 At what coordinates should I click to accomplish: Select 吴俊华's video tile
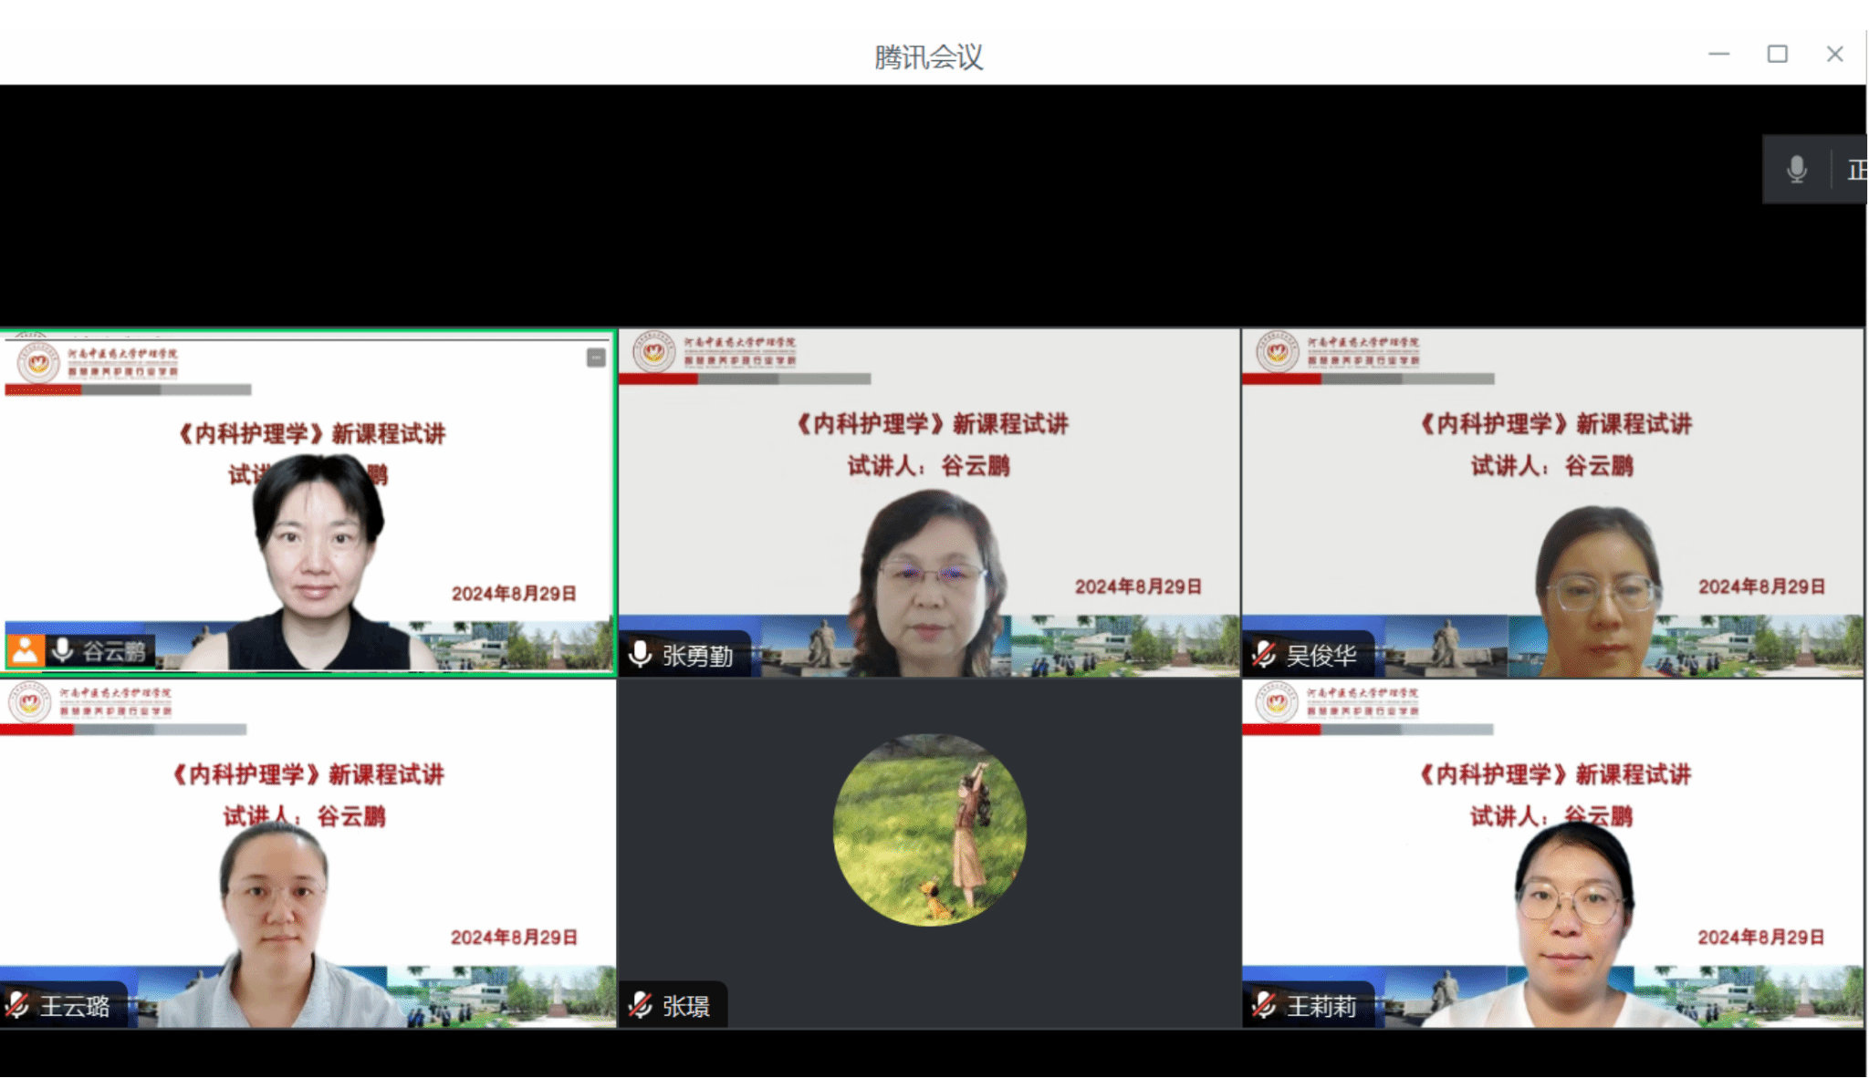click(1551, 502)
